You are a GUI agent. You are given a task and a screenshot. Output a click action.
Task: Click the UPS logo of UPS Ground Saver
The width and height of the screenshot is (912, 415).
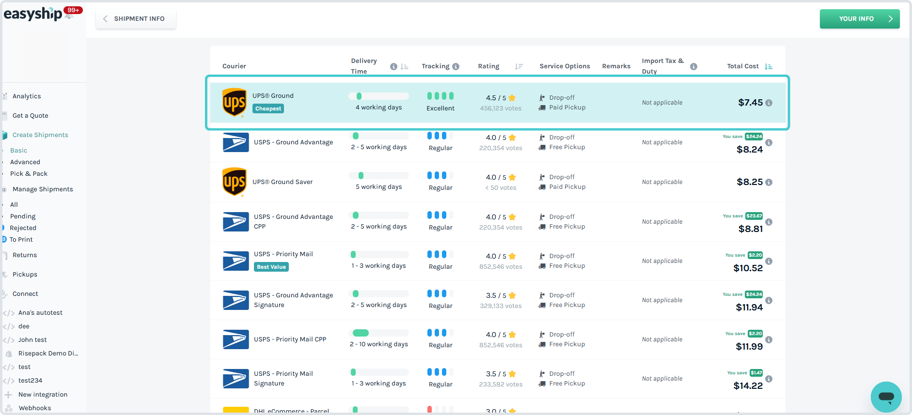click(235, 182)
